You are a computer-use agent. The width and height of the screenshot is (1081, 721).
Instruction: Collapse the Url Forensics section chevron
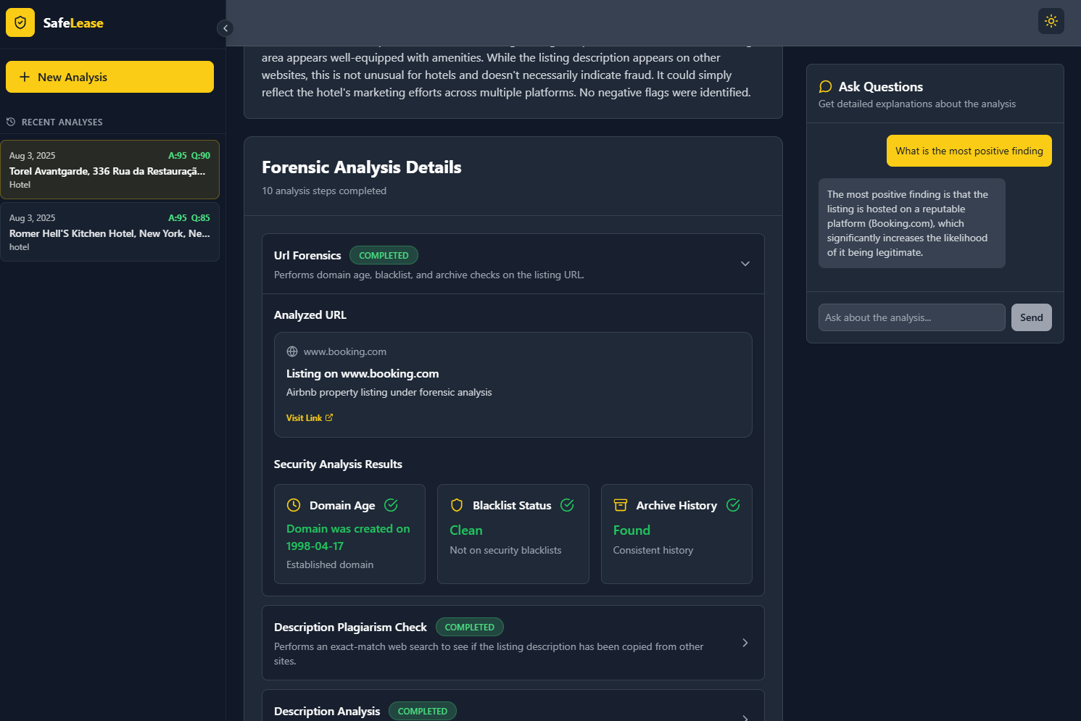tap(745, 264)
